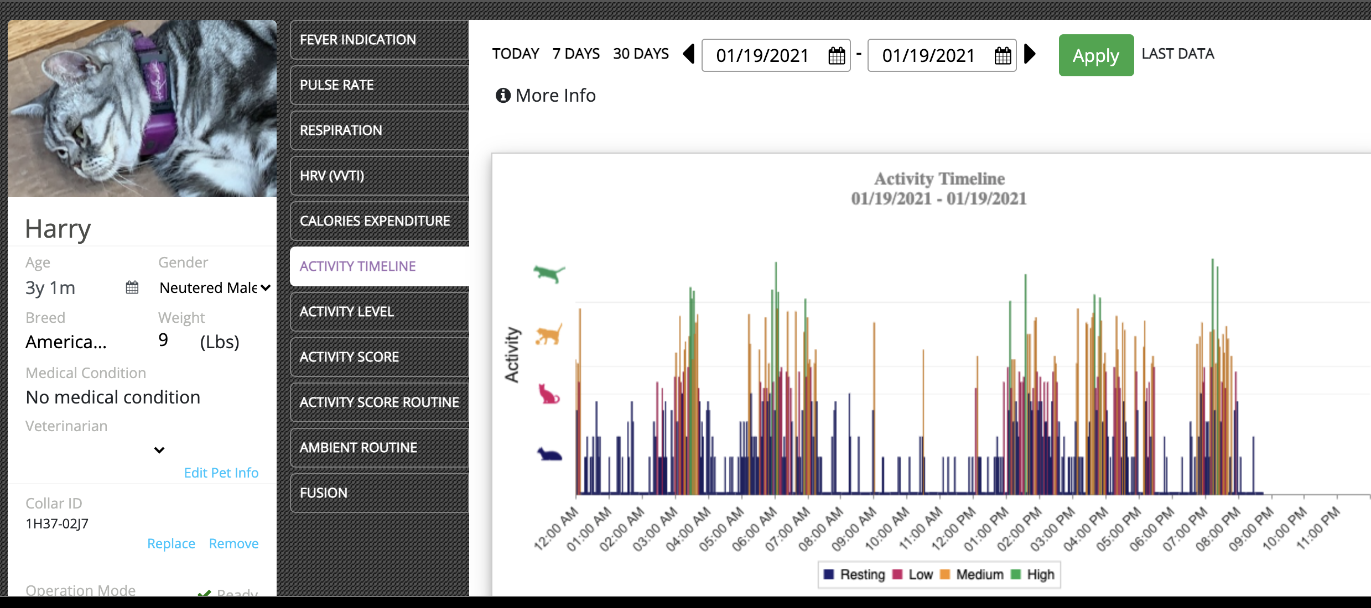Go to previous date arrow
The image size is (1371, 608).
(x=689, y=54)
